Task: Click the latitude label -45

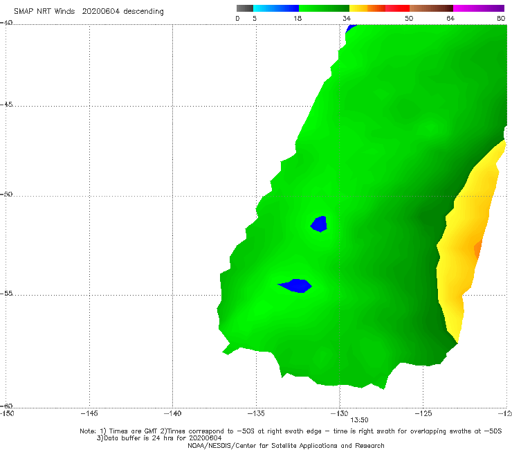Action: [x=6, y=105]
